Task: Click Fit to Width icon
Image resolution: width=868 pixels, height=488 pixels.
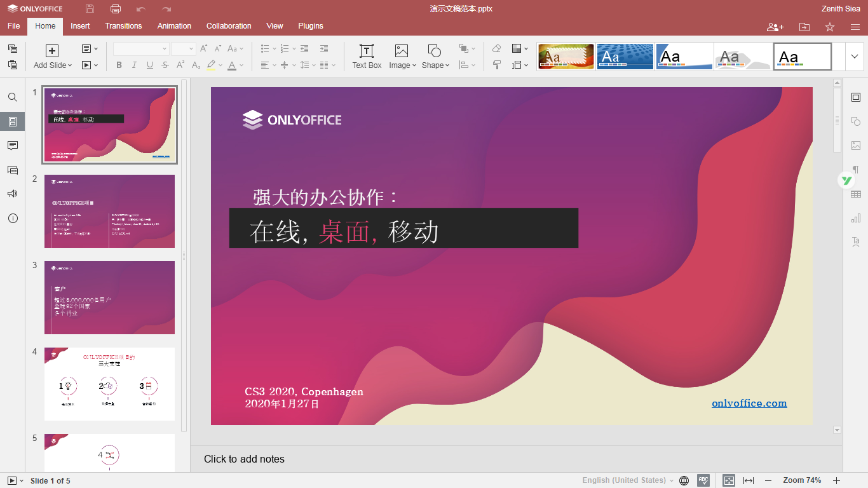Action: 749,480
